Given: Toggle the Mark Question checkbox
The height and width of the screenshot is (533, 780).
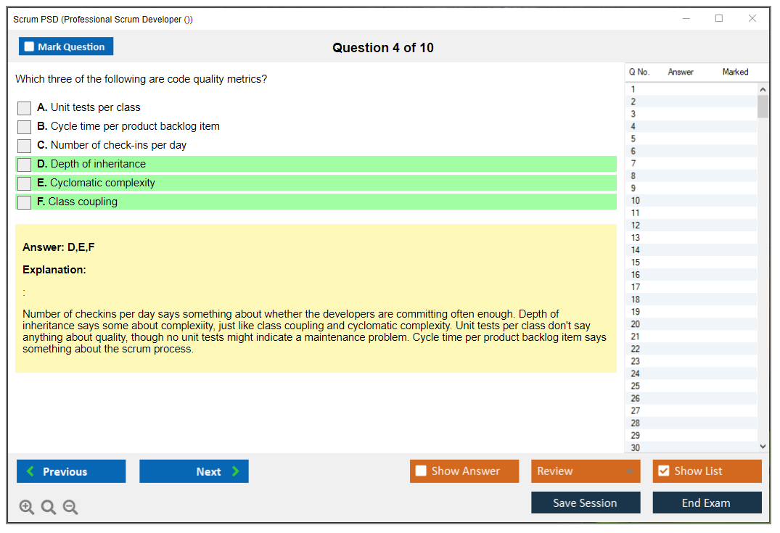Looking at the screenshot, I should click(30, 47).
